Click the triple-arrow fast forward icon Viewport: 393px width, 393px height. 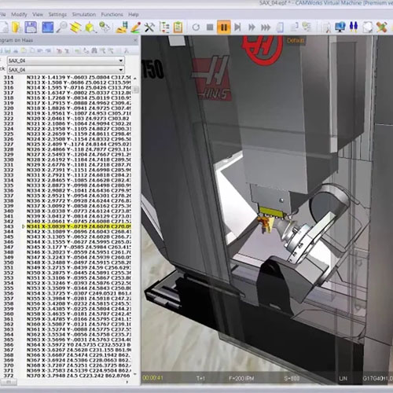coord(266,28)
